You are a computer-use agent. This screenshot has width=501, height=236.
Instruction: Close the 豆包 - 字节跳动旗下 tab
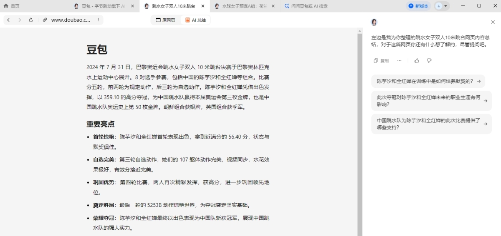(132, 6)
